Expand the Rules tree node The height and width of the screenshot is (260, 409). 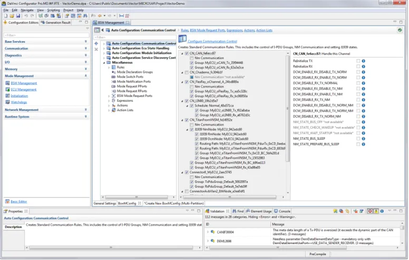[109, 68]
